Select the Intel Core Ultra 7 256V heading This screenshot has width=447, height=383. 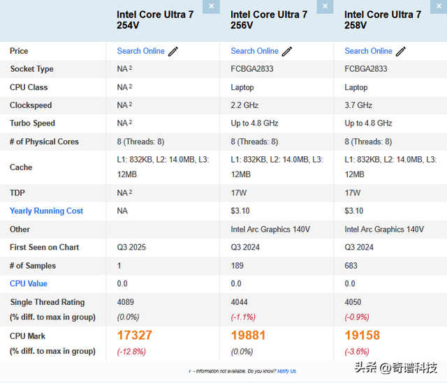pyautogui.click(x=269, y=20)
